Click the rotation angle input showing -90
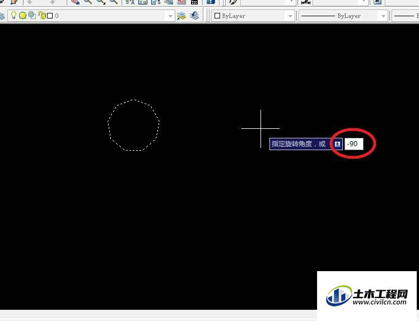Image resolution: width=419 pixels, height=321 pixels. coord(353,144)
